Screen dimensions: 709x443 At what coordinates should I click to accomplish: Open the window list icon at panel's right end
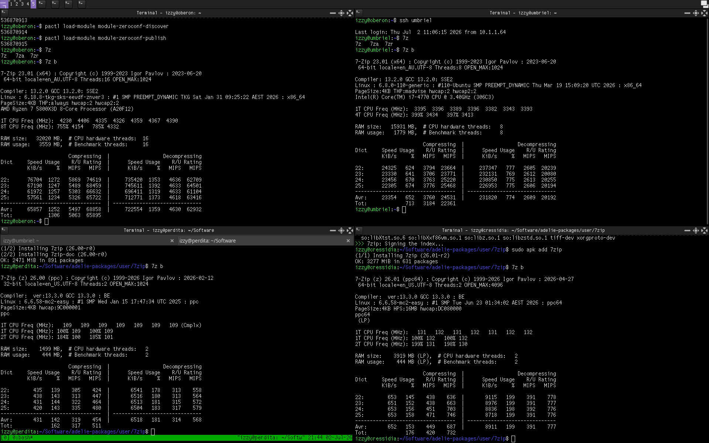(x=704, y=4)
